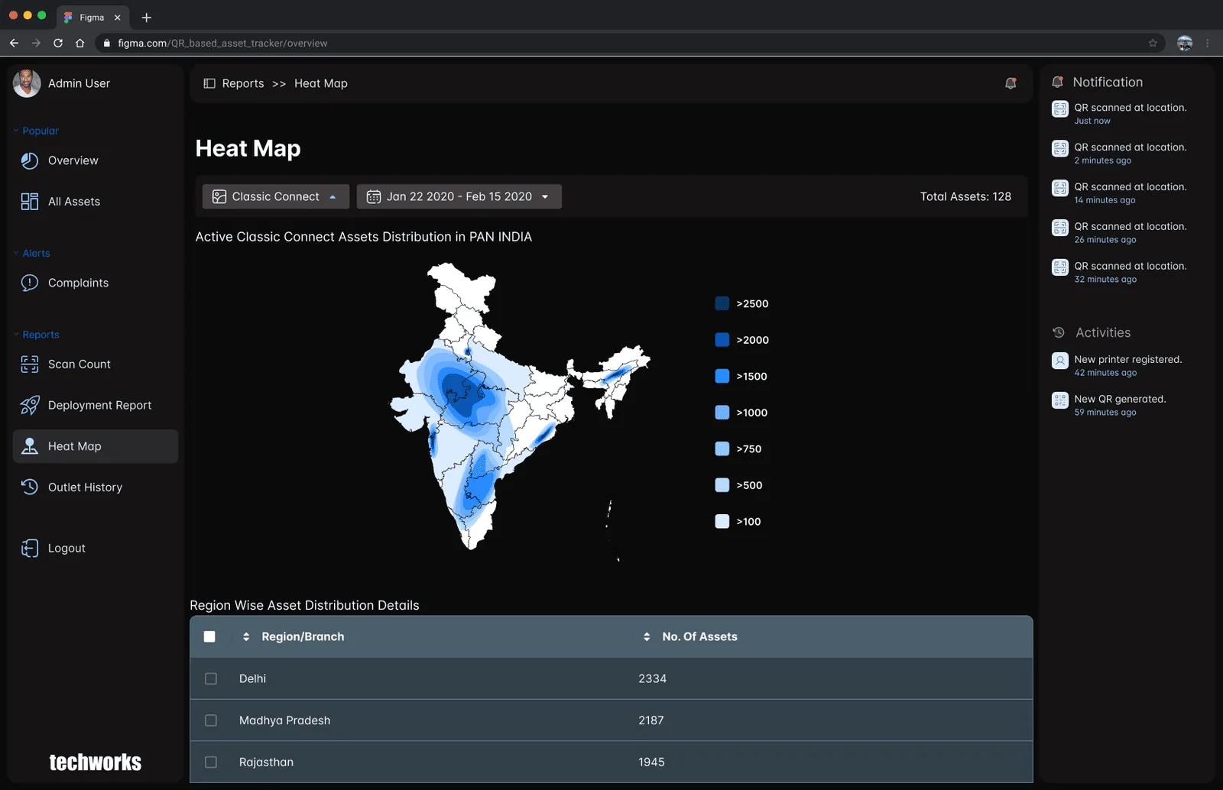Open the Overview menu item

[95, 160]
